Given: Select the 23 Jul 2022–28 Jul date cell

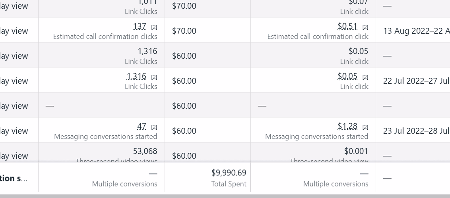Looking at the screenshot, I should click(416, 131).
